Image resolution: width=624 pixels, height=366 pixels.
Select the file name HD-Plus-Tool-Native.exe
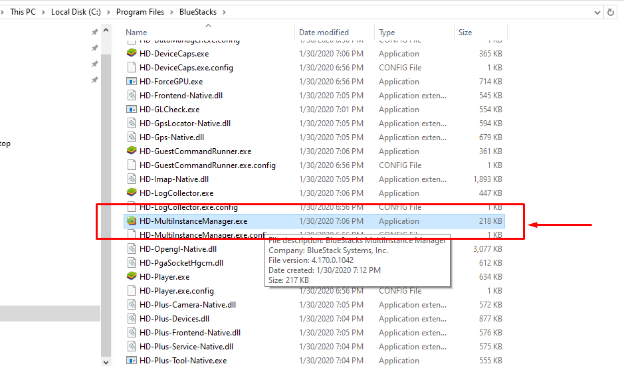183,361
